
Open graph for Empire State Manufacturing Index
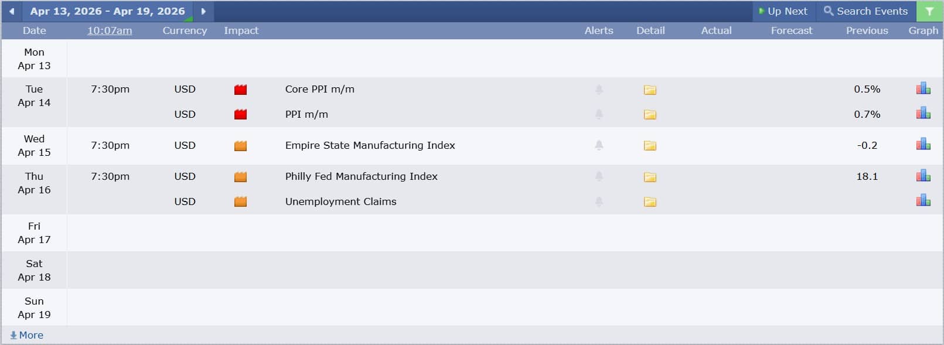pos(923,144)
